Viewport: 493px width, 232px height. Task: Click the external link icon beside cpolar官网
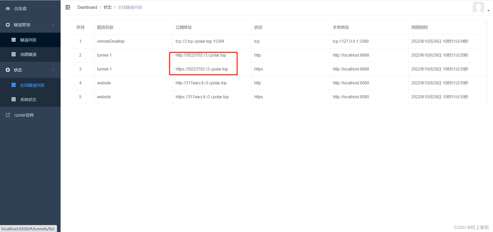pos(7,115)
